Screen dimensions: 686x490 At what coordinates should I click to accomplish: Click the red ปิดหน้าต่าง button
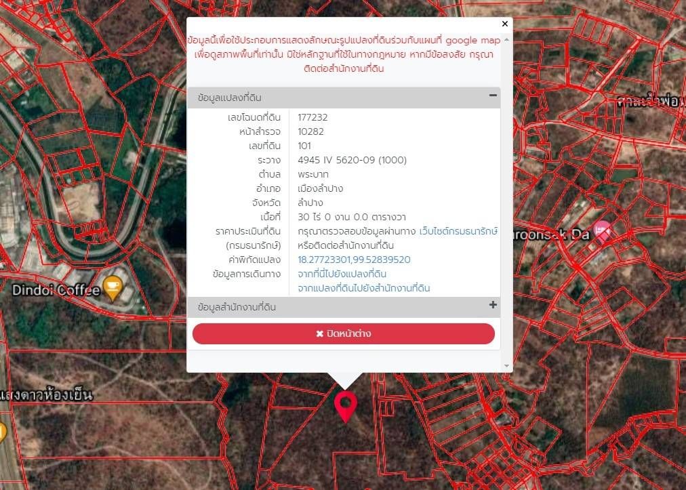[x=344, y=334]
